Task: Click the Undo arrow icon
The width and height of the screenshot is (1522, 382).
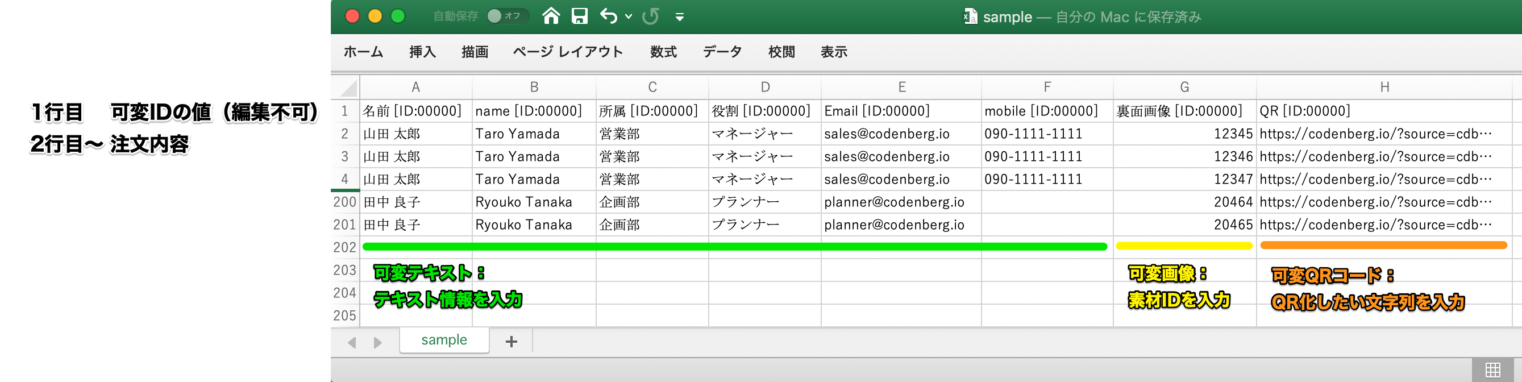Action: coord(609,16)
